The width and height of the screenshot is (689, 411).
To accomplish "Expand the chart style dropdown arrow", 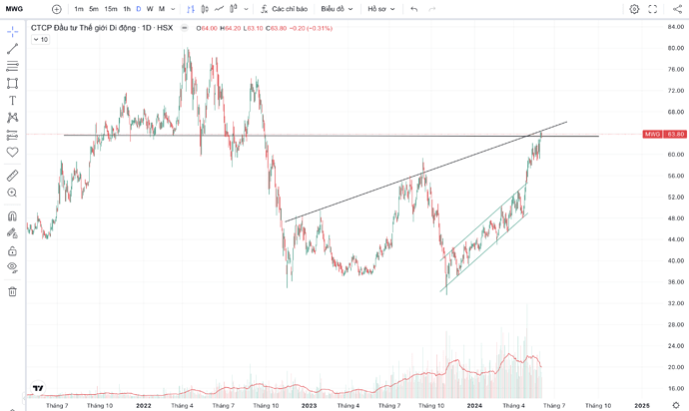I will tap(246, 9).
